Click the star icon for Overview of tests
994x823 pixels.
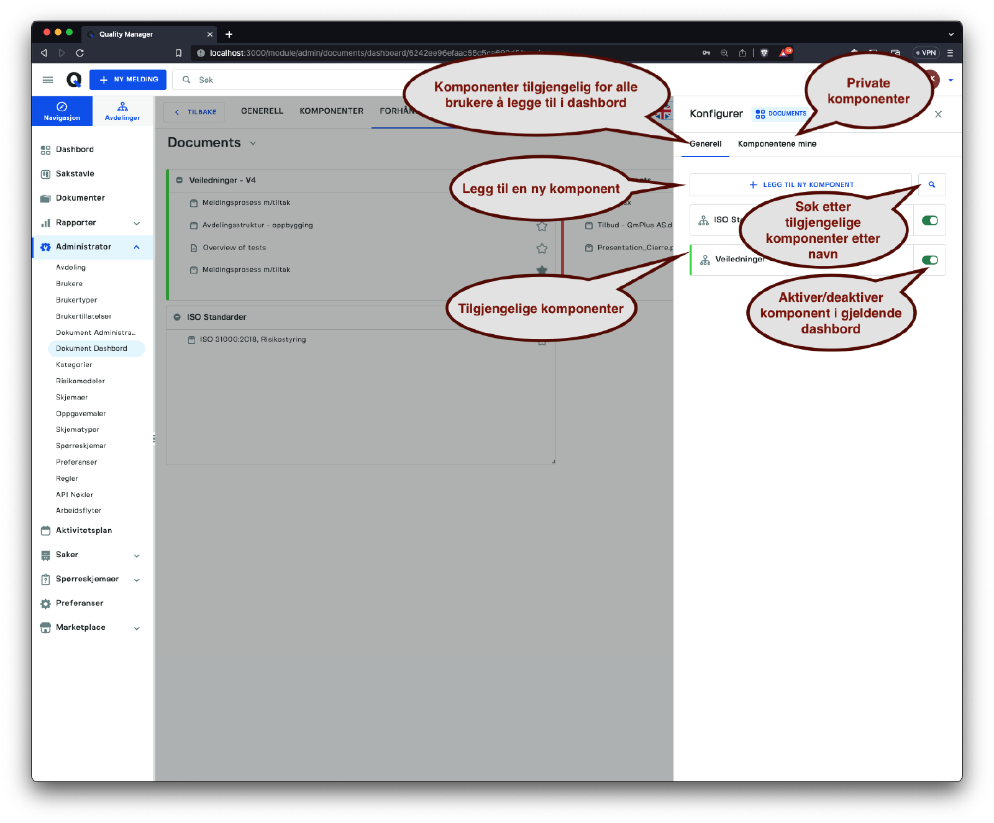[542, 248]
